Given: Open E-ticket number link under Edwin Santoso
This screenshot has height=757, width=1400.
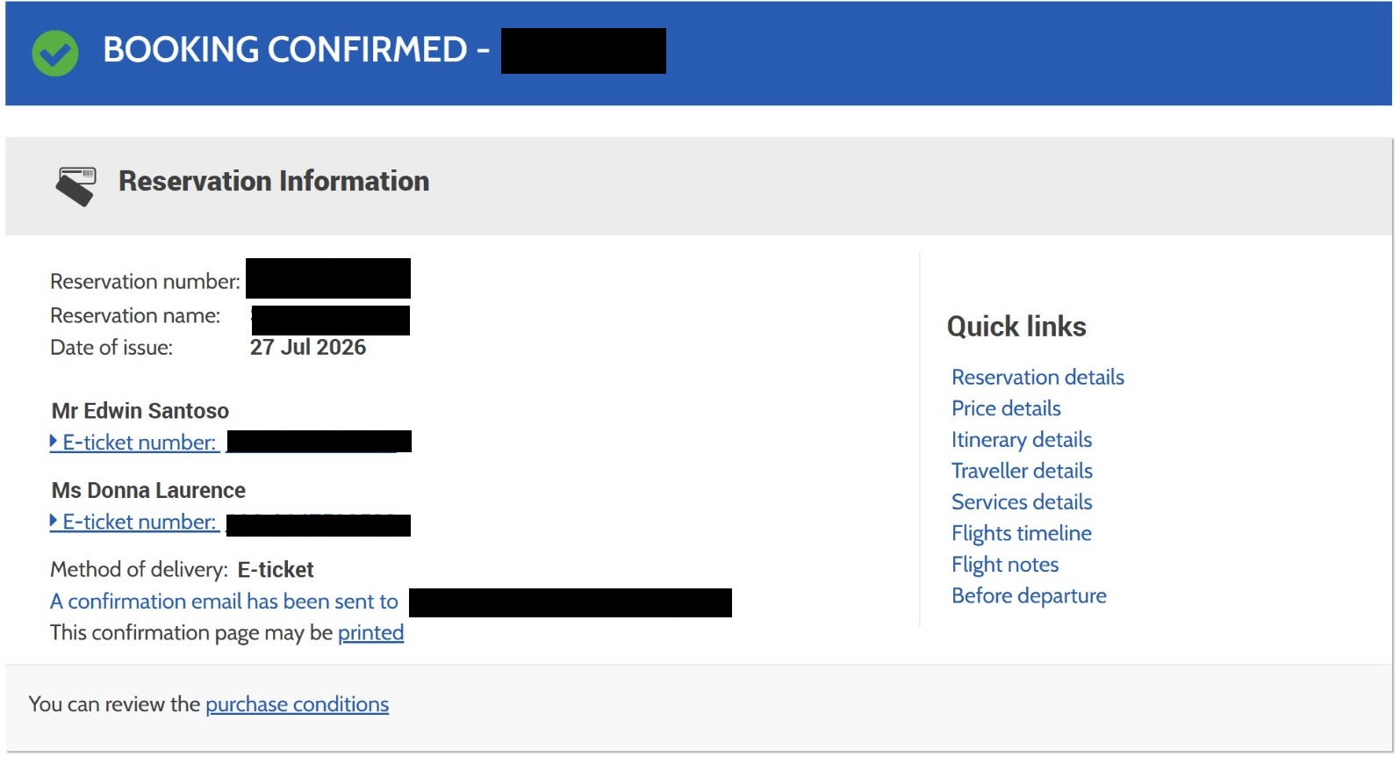Looking at the screenshot, I should tap(139, 443).
